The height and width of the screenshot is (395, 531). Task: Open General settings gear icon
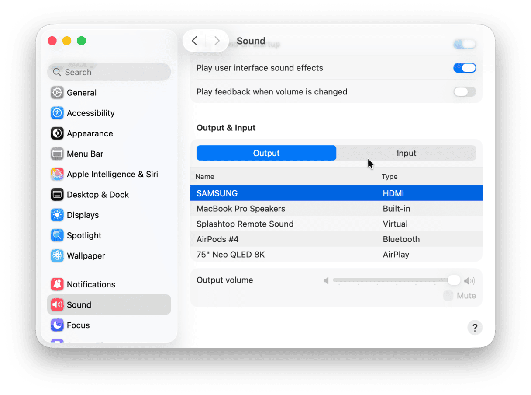pos(57,93)
